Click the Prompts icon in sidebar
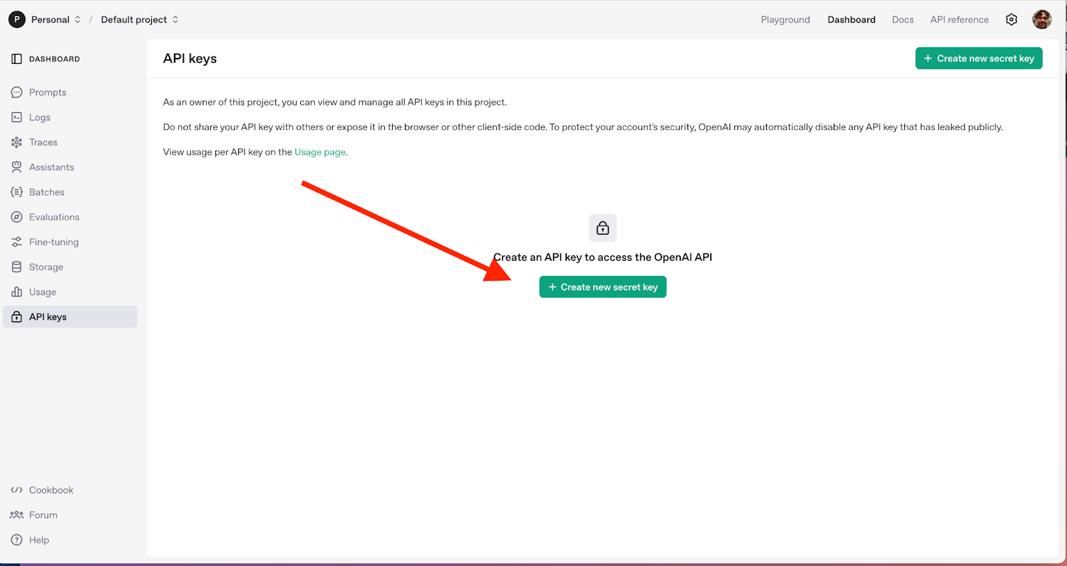The width and height of the screenshot is (1067, 566). pos(17,92)
